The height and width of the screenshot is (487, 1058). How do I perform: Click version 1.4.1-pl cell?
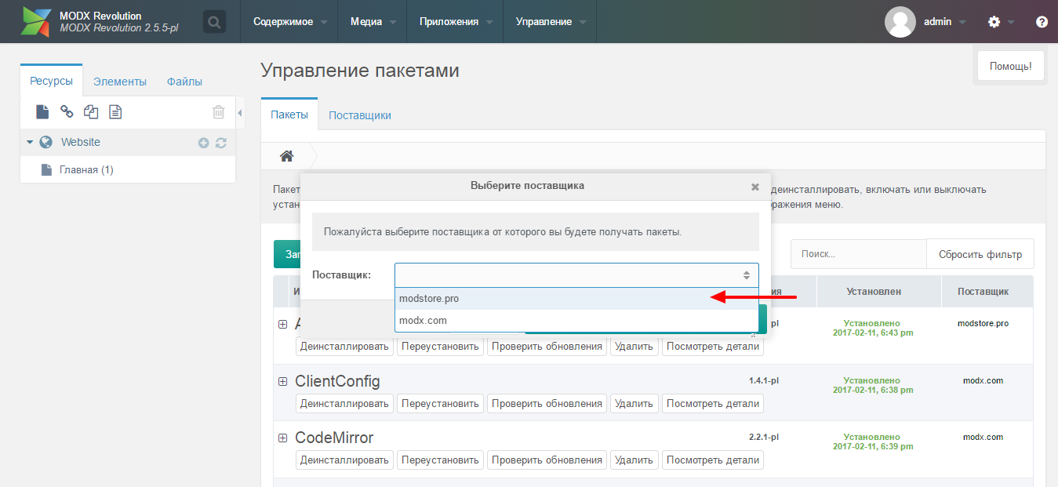[x=764, y=380]
